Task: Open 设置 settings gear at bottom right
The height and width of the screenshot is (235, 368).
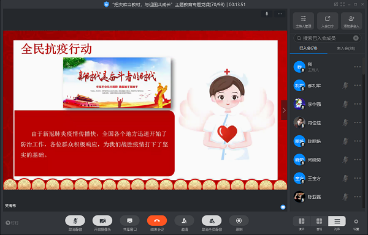Action: click(356, 222)
